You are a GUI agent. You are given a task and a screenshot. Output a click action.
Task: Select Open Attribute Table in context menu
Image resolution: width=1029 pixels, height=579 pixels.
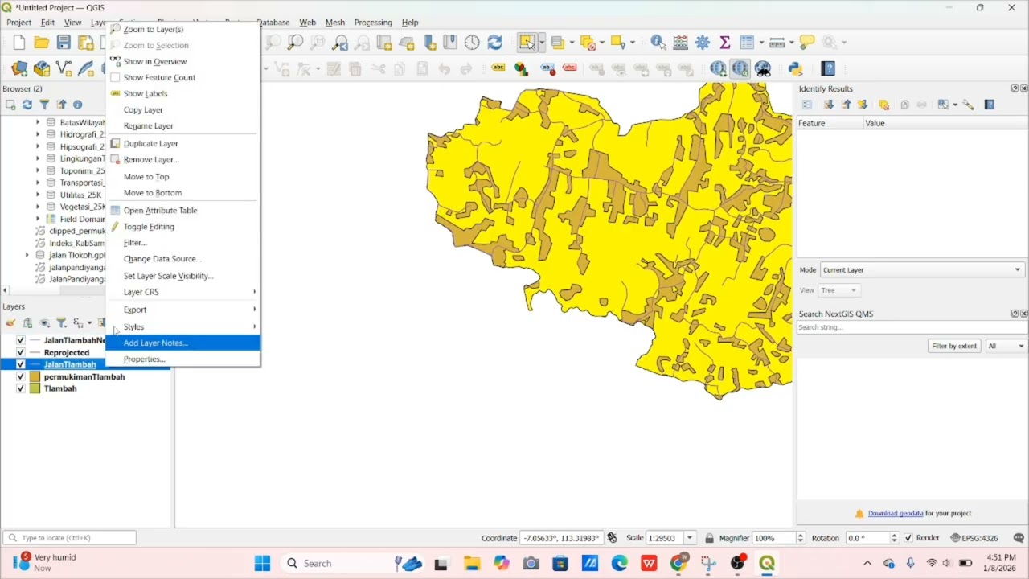tap(183, 211)
